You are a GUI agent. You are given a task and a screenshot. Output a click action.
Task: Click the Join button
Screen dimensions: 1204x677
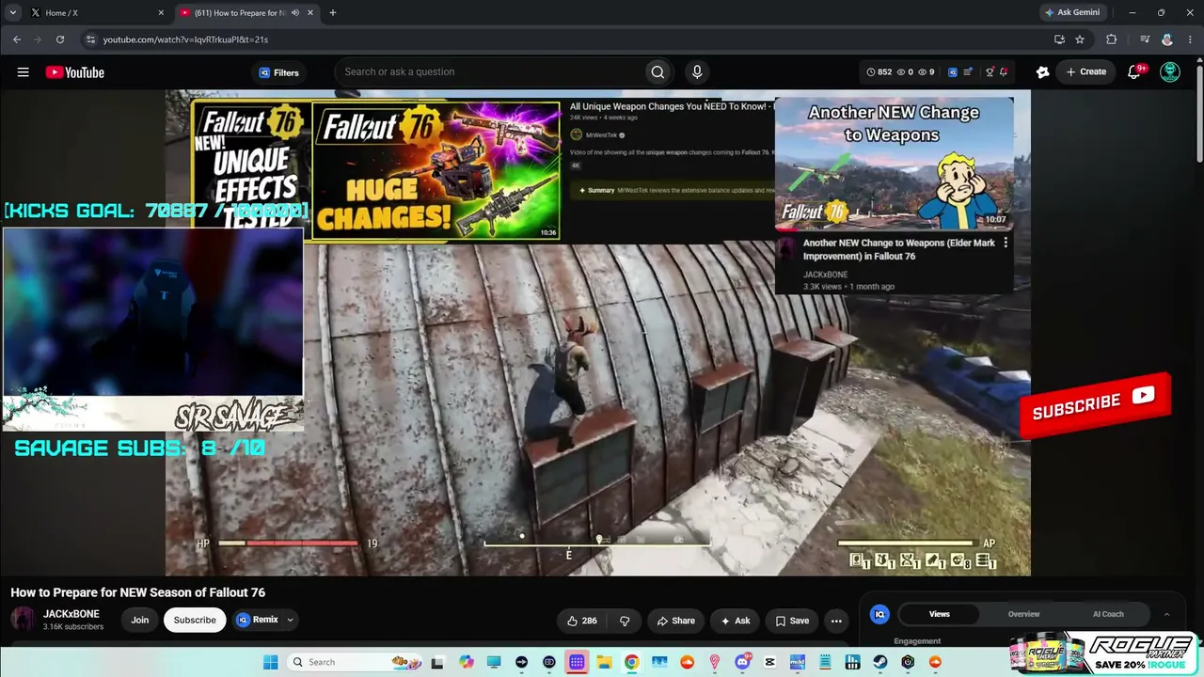tap(140, 620)
